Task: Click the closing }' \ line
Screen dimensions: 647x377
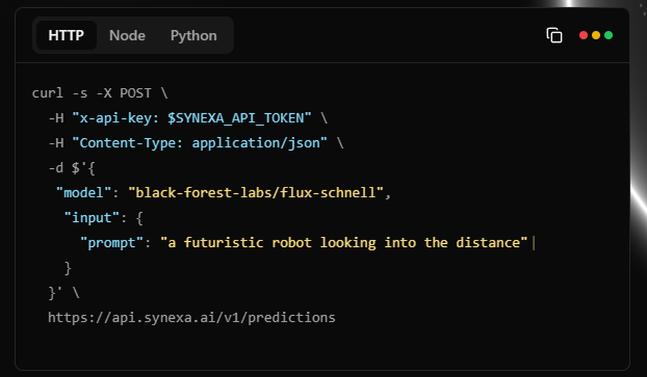Action: point(63,292)
